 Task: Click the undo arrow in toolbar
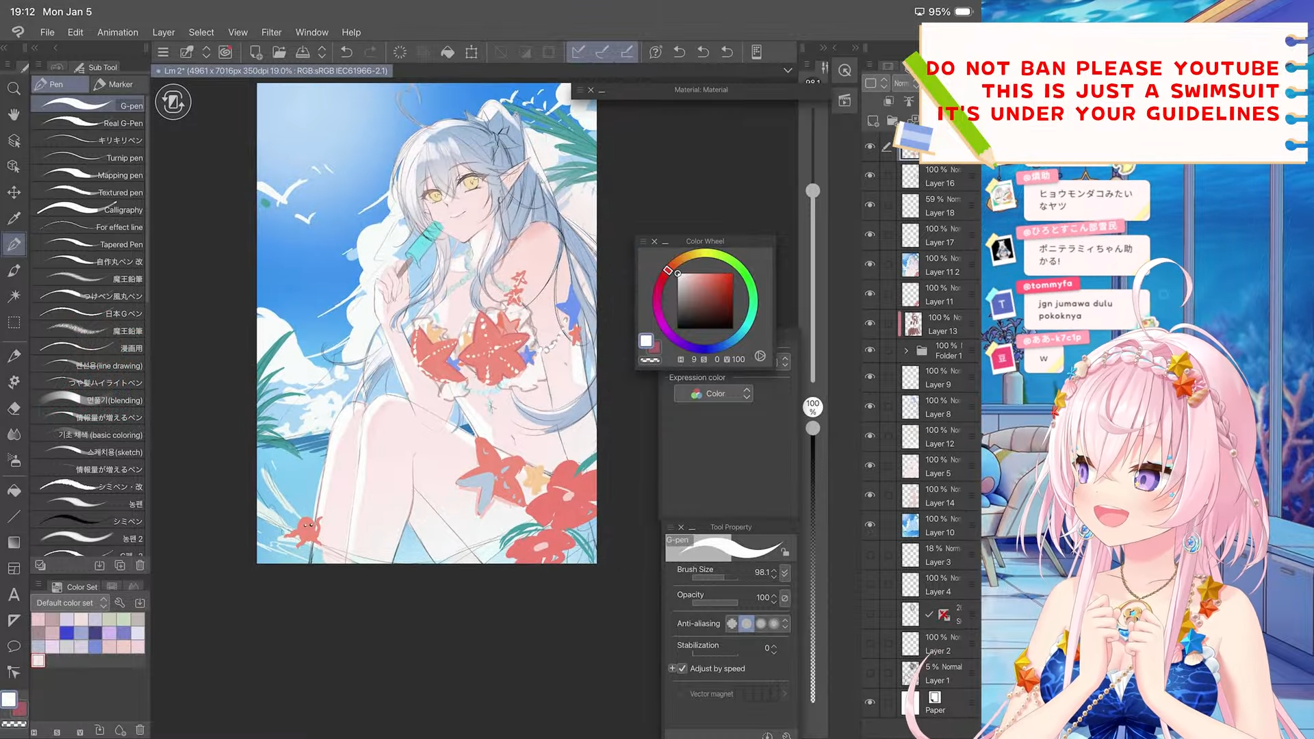pyautogui.click(x=346, y=52)
